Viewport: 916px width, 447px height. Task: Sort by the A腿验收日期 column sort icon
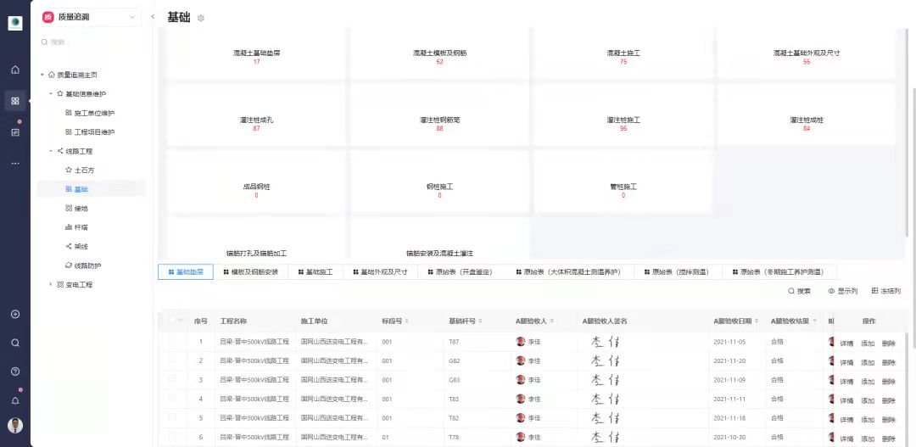(757, 321)
